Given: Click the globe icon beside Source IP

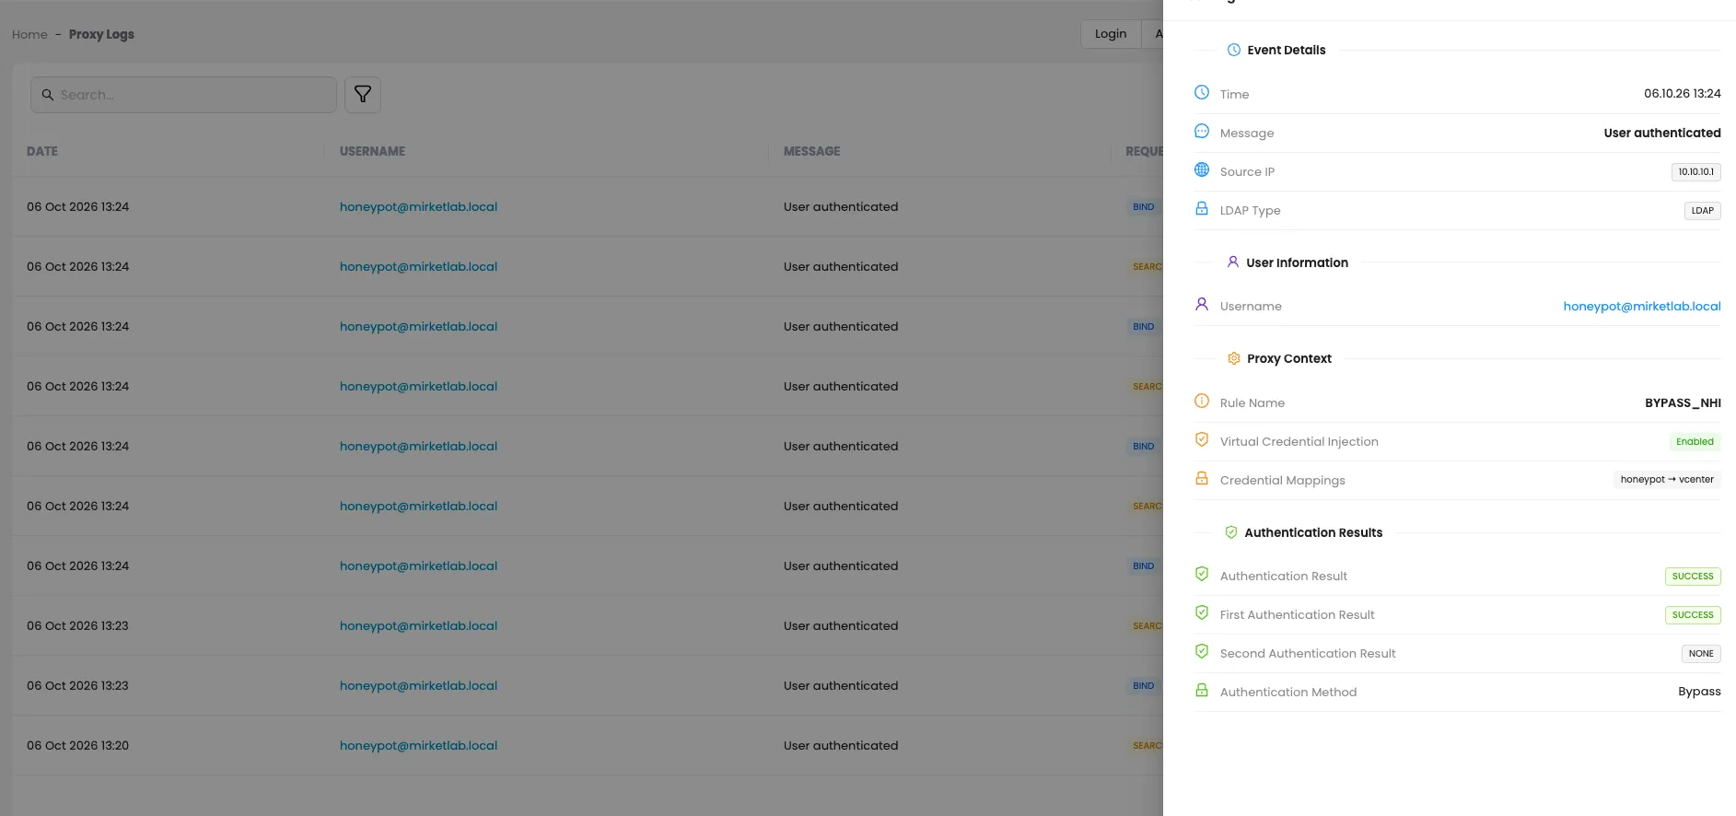Looking at the screenshot, I should pyautogui.click(x=1202, y=170).
